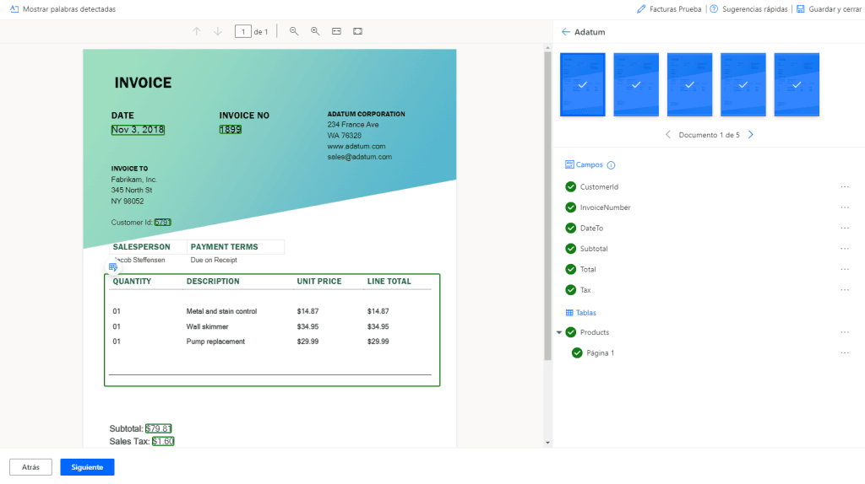Go to next document chevron

(750, 134)
